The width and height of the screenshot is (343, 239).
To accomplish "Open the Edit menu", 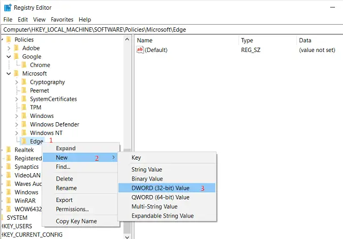I will coord(23,19).
